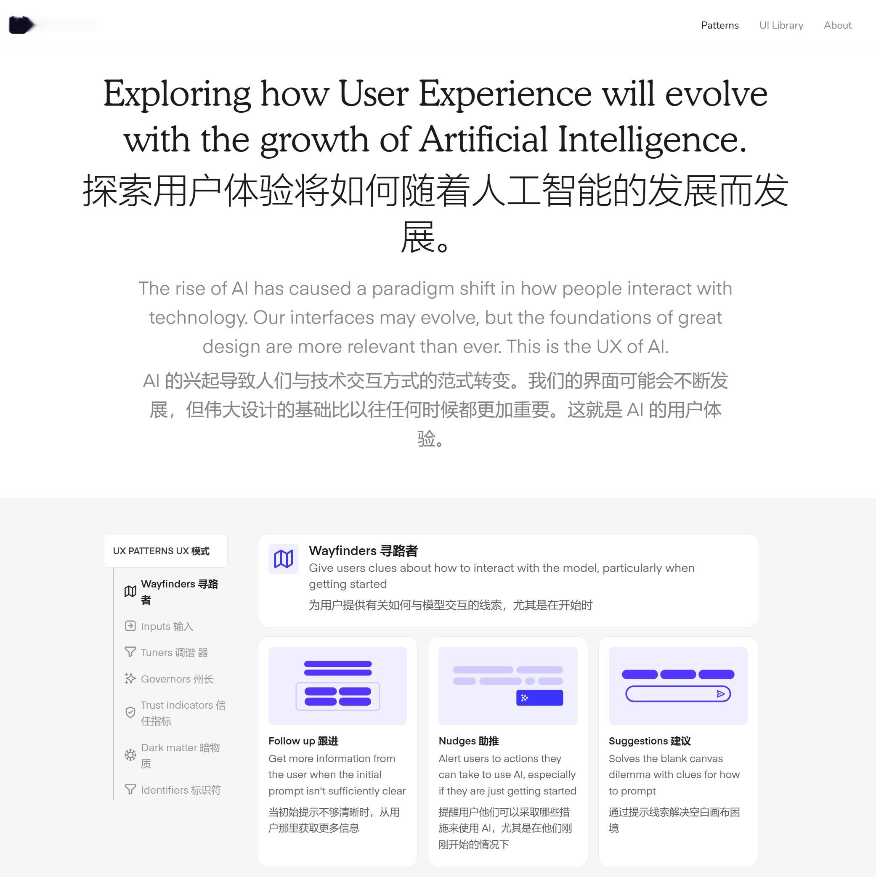Image resolution: width=876 pixels, height=877 pixels.
Task: Select the Dark matter settings icon
Action: tap(128, 753)
